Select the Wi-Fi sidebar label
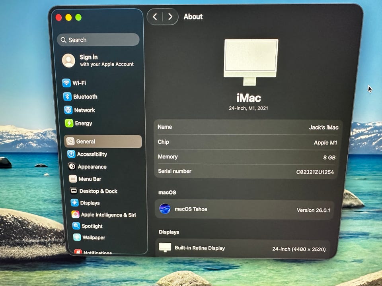This screenshot has width=382, height=286. [79, 83]
